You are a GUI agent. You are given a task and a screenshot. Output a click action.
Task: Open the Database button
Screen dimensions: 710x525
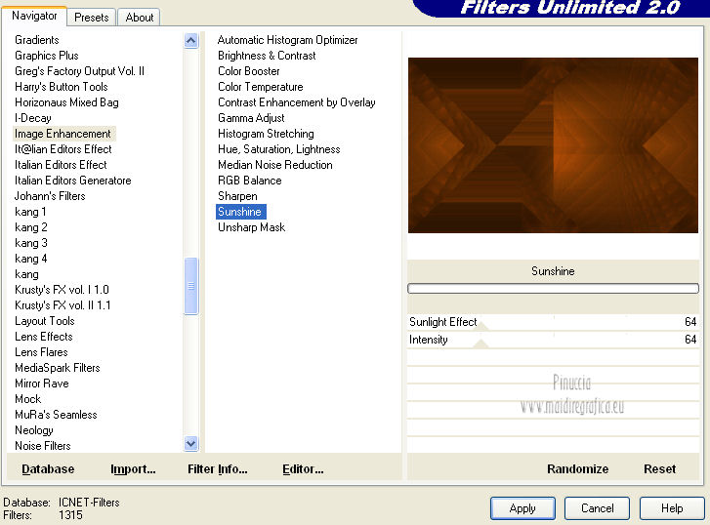[48, 468]
